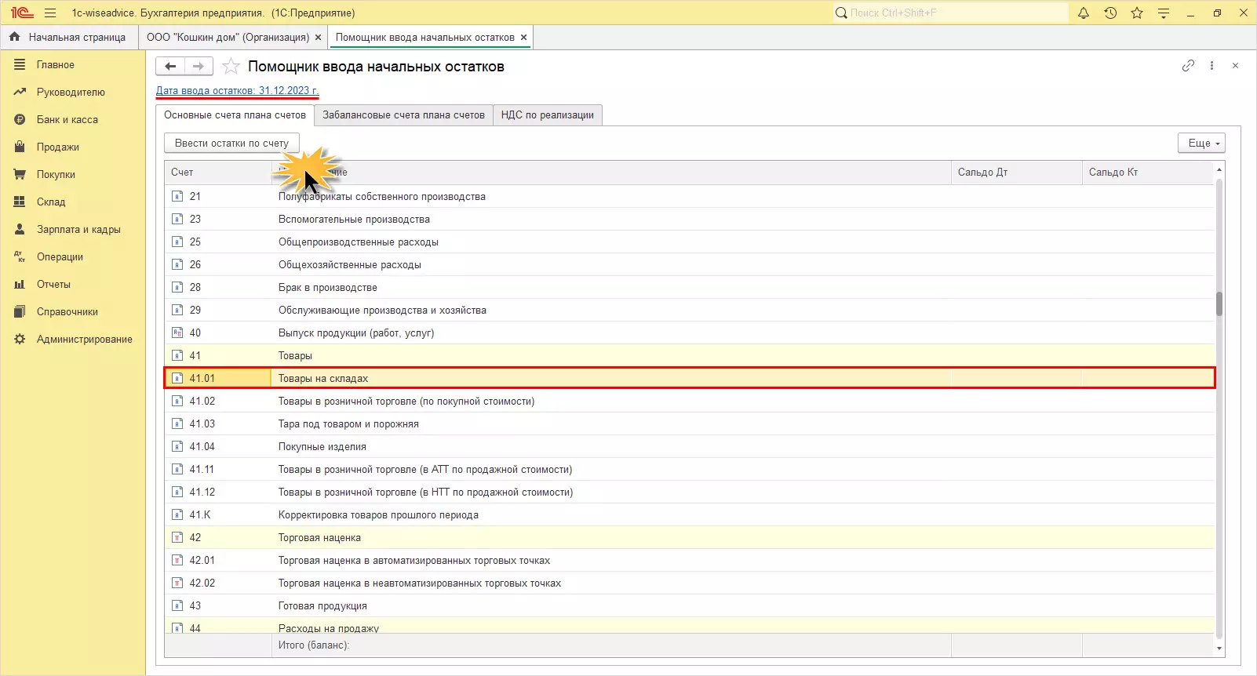This screenshot has width=1257, height=676.
Task: Click the account 29 row icon
Action: pos(177,311)
